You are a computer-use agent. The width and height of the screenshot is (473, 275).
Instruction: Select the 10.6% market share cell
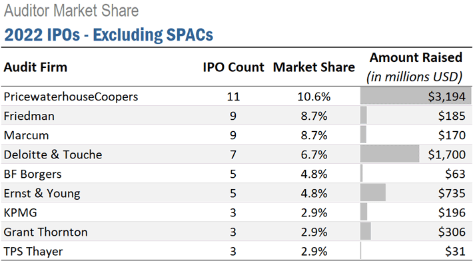tap(313, 97)
